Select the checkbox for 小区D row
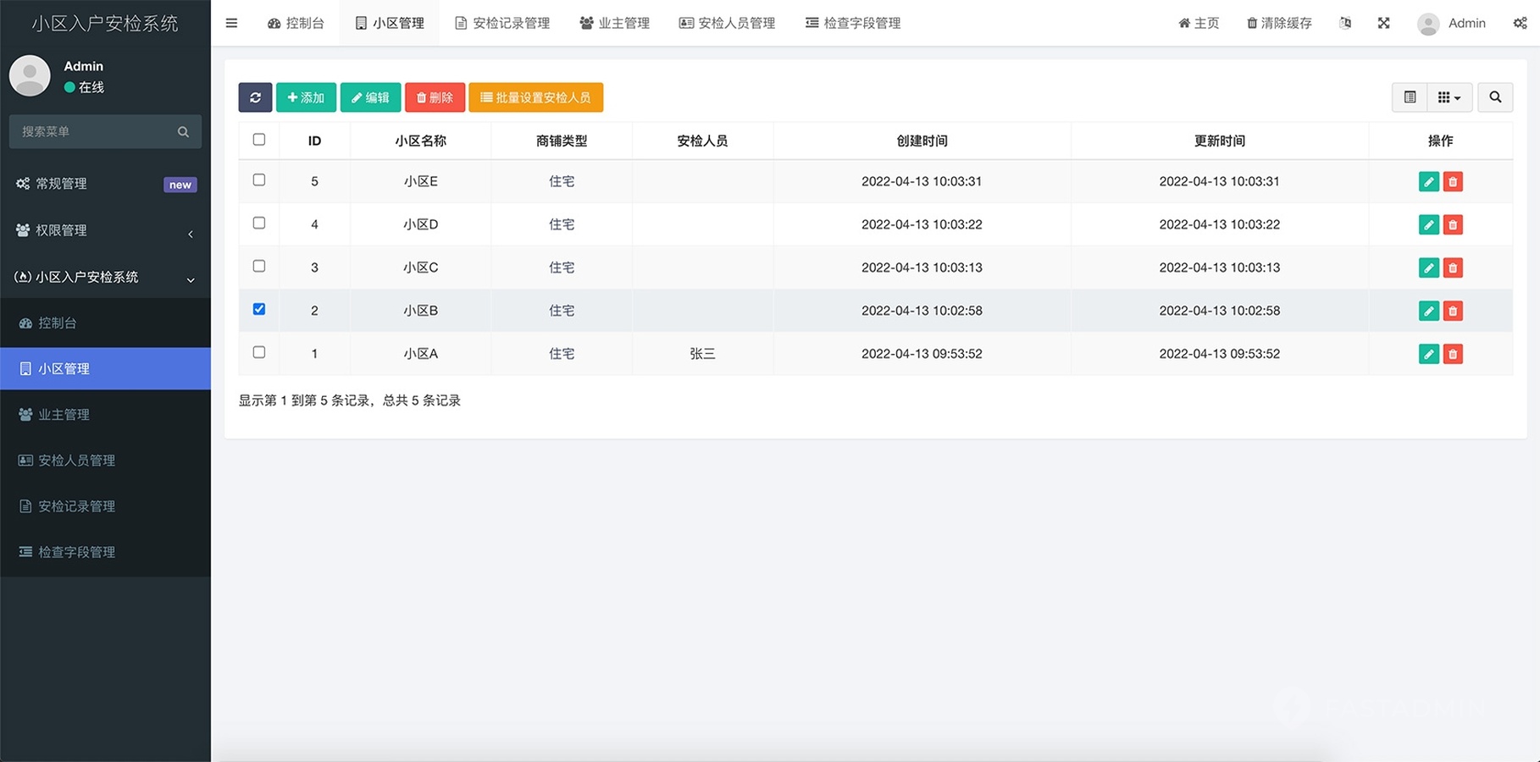The height and width of the screenshot is (762, 1540). pos(259,224)
